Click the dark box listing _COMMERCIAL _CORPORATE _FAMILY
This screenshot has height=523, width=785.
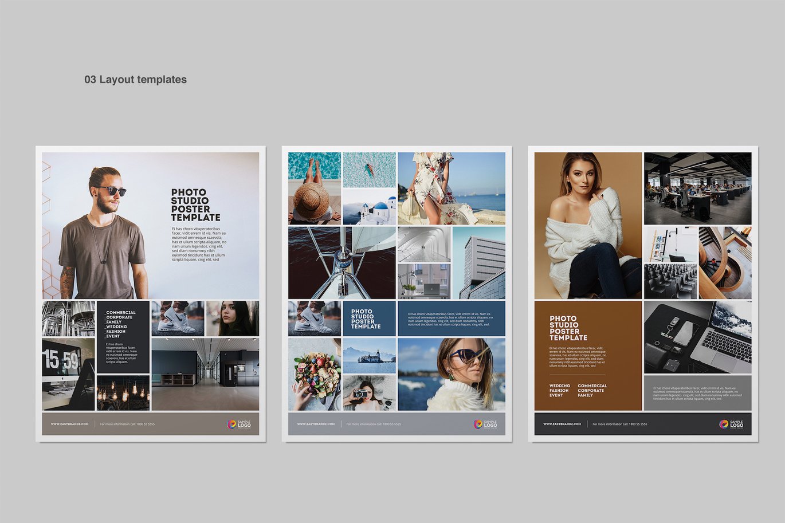click(123, 337)
